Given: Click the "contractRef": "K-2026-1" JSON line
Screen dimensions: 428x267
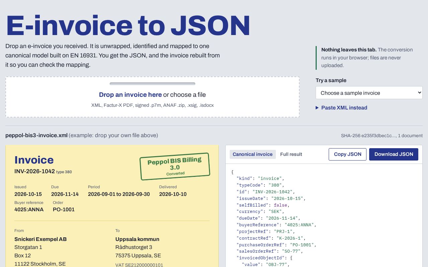Looking at the screenshot, I should point(271,238).
